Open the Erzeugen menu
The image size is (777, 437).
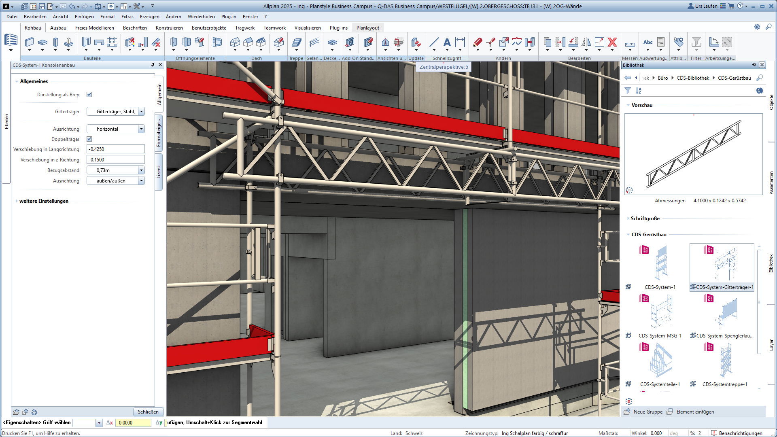pos(149,17)
